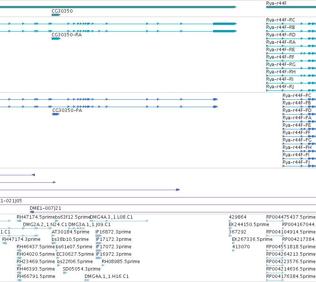Select transcript Rya-r44F-RH
The image size is (316, 282).
(x=281, y=72)
